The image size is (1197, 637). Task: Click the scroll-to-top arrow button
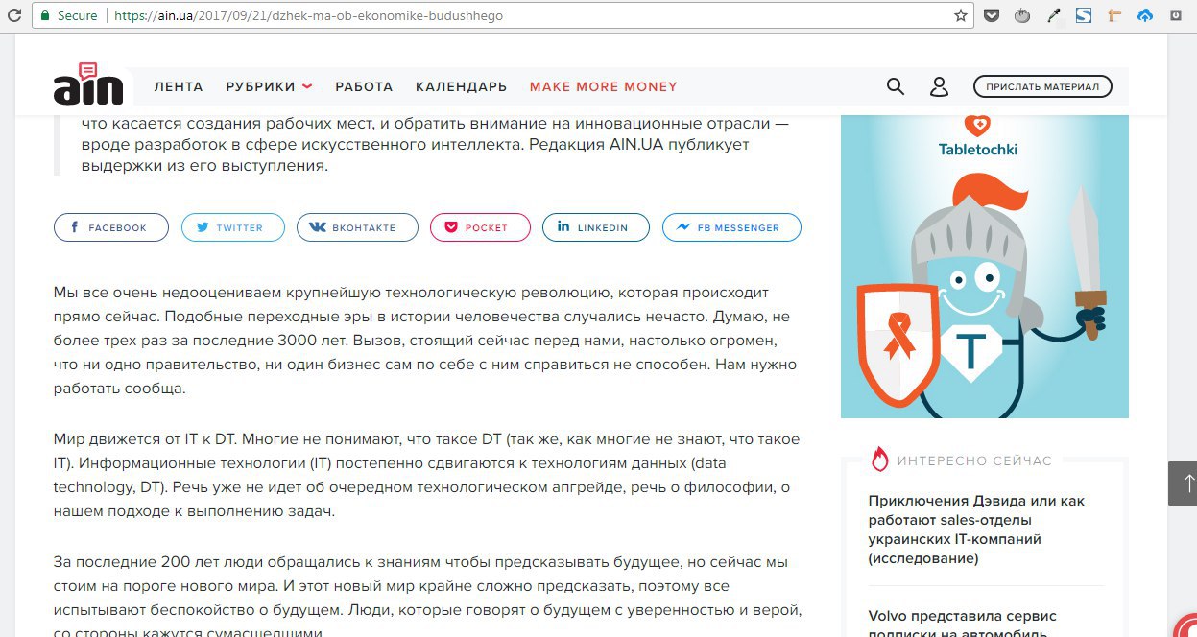point(1182,483)
